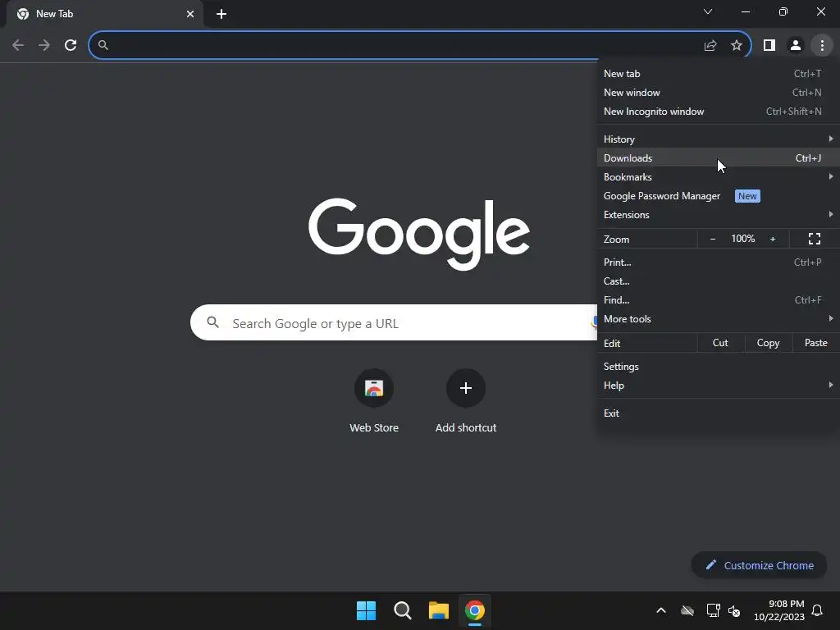Click Copy in Edit row
Image resolution: width=840 pixels, height=630 pixels.
[768, 343]
